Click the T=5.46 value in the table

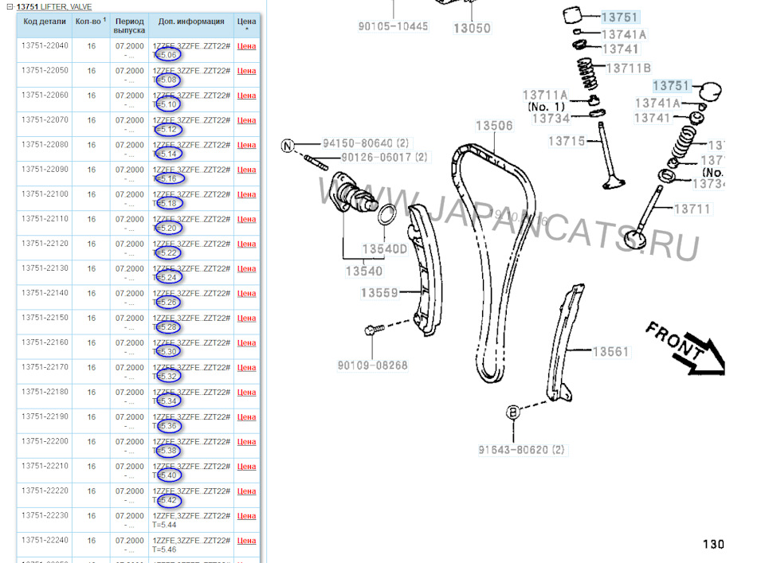point(164,549)
